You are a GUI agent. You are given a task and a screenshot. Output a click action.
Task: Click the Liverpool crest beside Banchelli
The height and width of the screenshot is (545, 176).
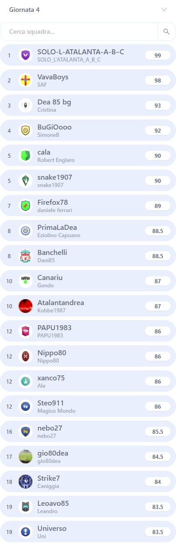[26, 256]
